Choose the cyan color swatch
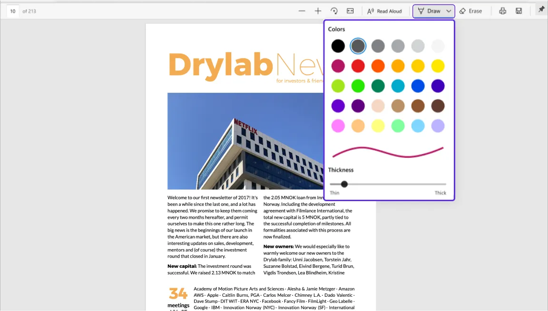Screen dimensions: 548x311 point(398,86)
